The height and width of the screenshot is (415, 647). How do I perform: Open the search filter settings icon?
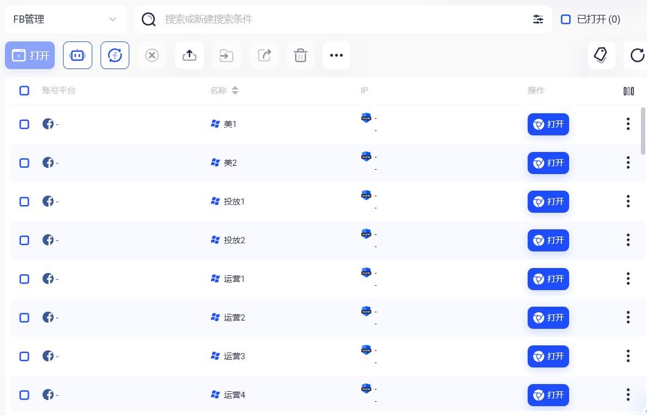pos(538,19)
